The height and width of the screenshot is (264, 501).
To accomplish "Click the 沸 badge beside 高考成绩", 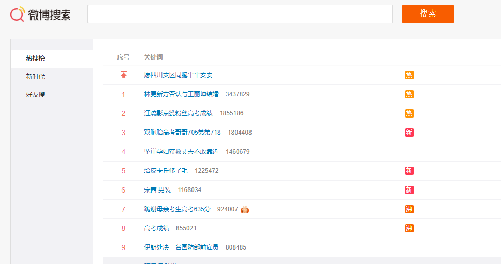I will (409, 228).
